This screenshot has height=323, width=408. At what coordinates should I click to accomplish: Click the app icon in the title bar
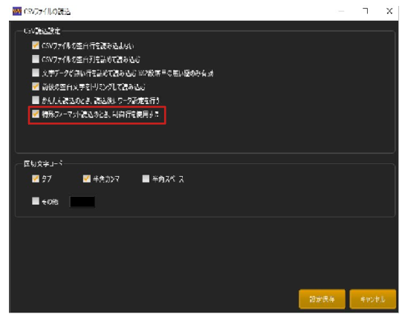(17, 11)
